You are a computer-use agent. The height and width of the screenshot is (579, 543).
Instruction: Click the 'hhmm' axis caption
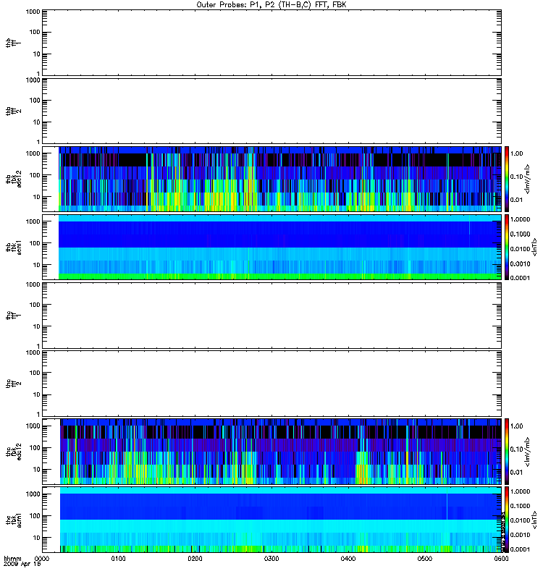coord(12,559)
